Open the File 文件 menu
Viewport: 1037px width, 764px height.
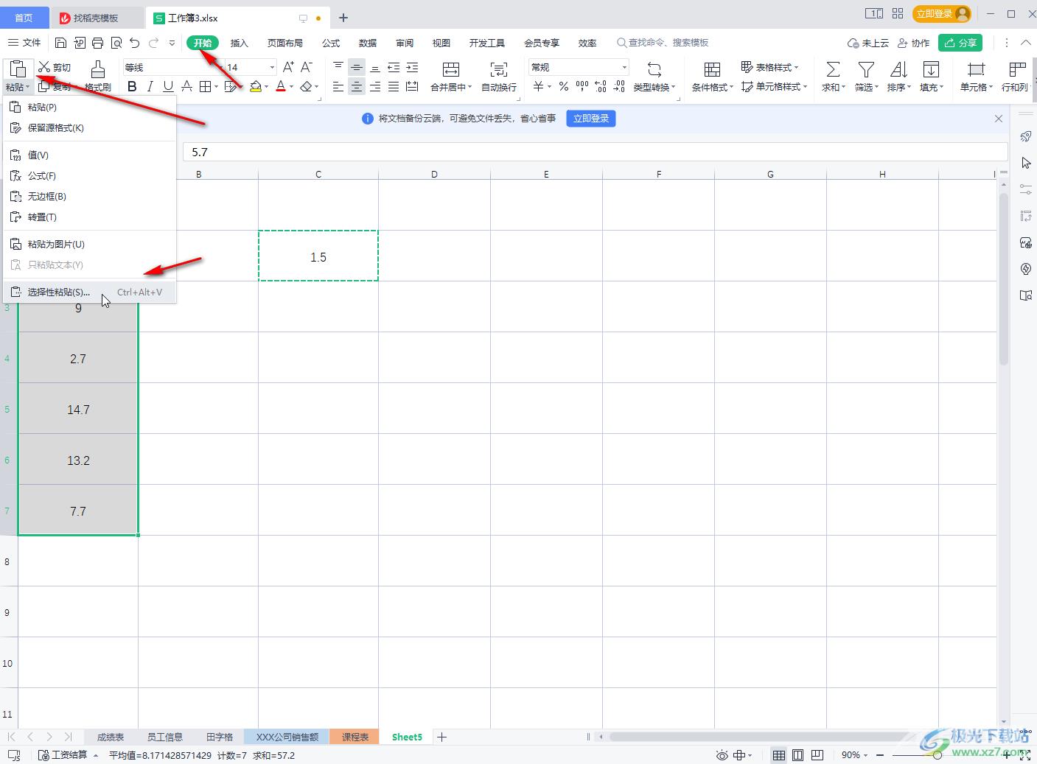click(x=24, y=43)
